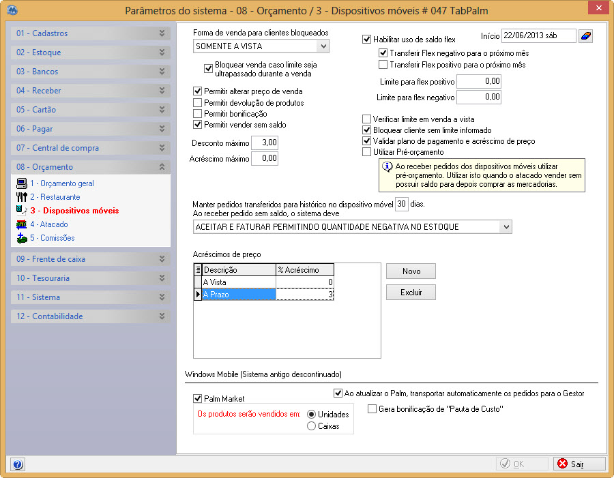Toggle Bloquear venda caso limite seja ultrapassado
Image resolution: width=614 pixels, height=478 pixels.
click(208, 69)
